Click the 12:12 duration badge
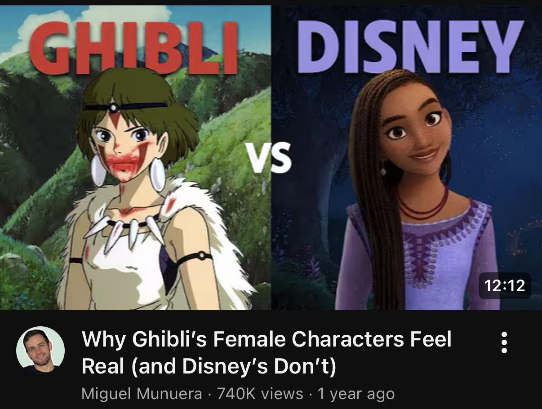 (x=505, y=285)
